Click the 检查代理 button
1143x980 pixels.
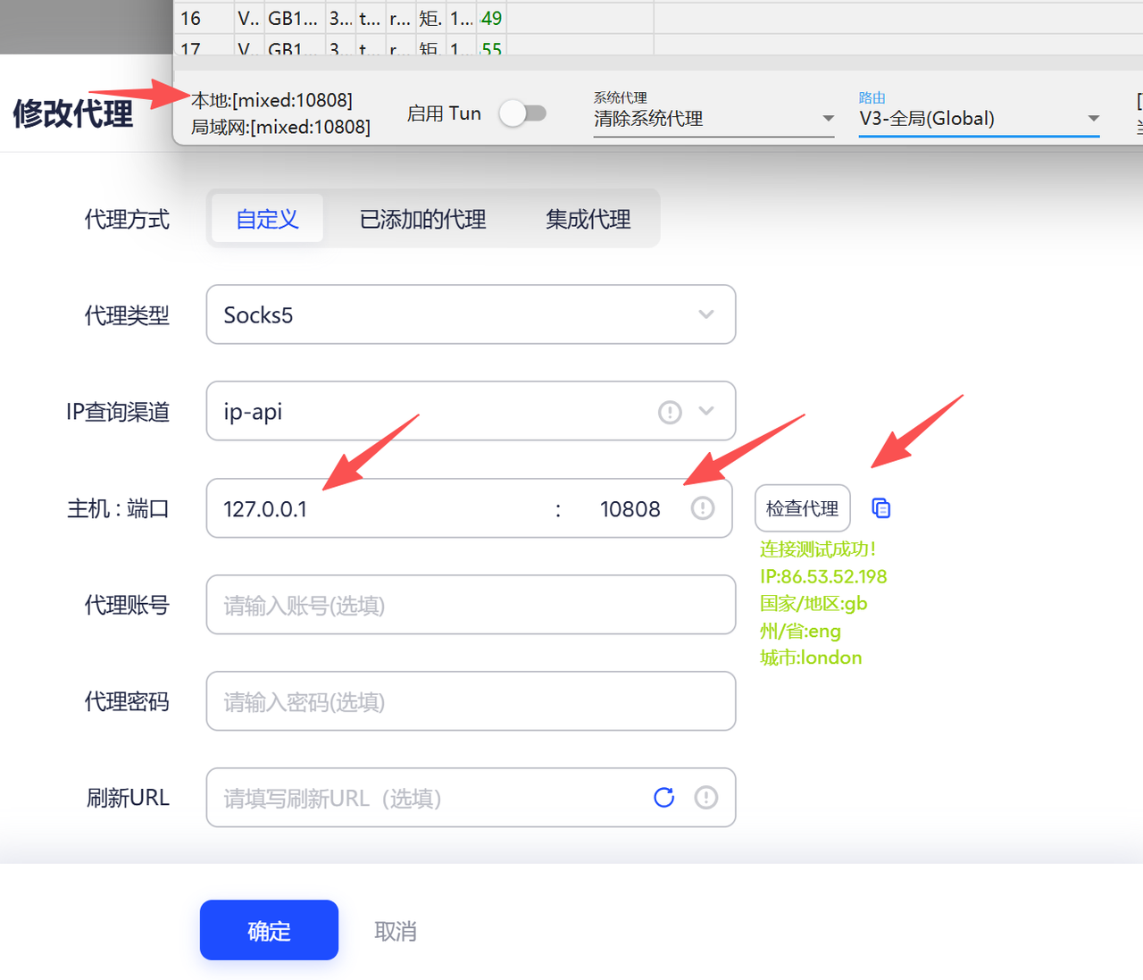[x=802, y=507]
